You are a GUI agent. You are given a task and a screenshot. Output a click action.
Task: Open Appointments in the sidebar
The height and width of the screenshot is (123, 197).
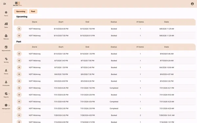click(x=6, y=48)
